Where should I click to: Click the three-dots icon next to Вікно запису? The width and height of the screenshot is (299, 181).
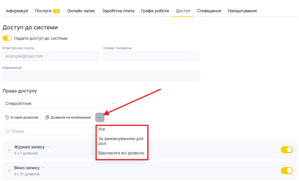point(43,168)
